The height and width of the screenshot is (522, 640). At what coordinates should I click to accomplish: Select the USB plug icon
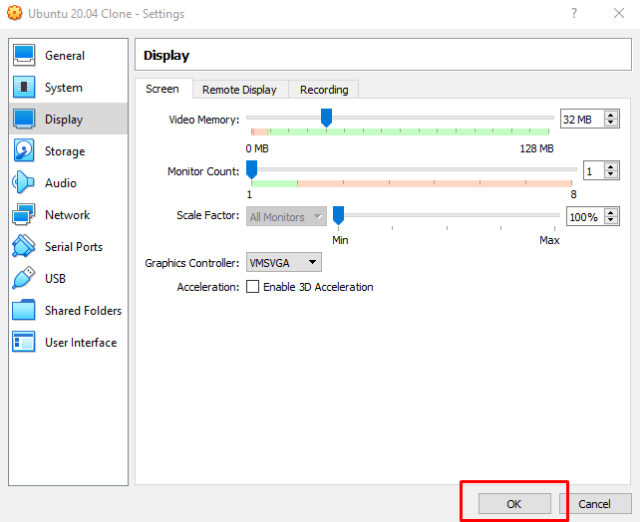24,278
